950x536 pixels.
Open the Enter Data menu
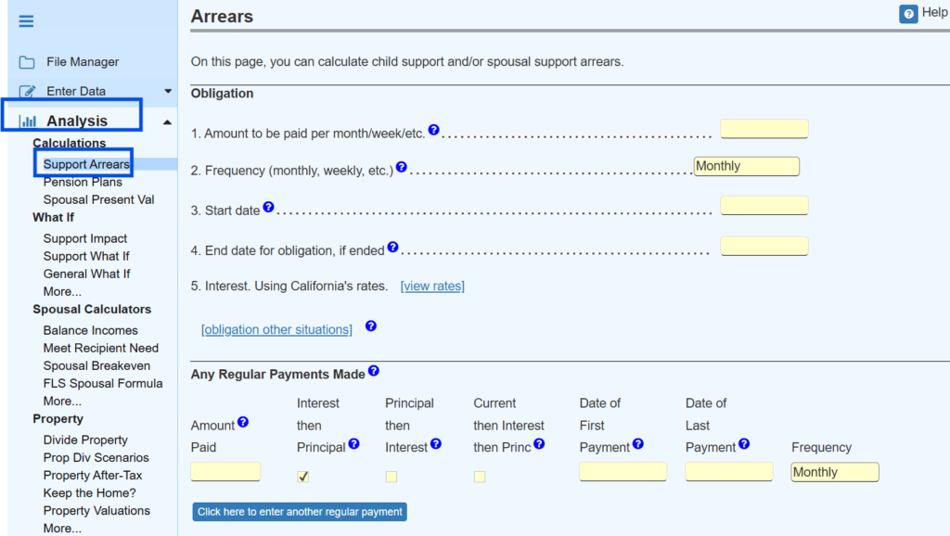coord(76,92)
